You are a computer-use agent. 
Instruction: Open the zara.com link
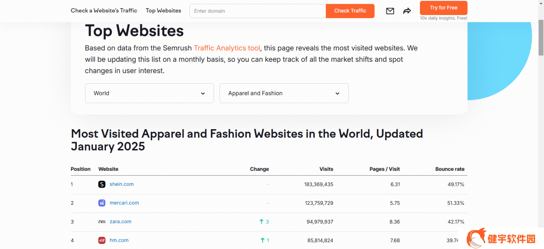[120, 222]
